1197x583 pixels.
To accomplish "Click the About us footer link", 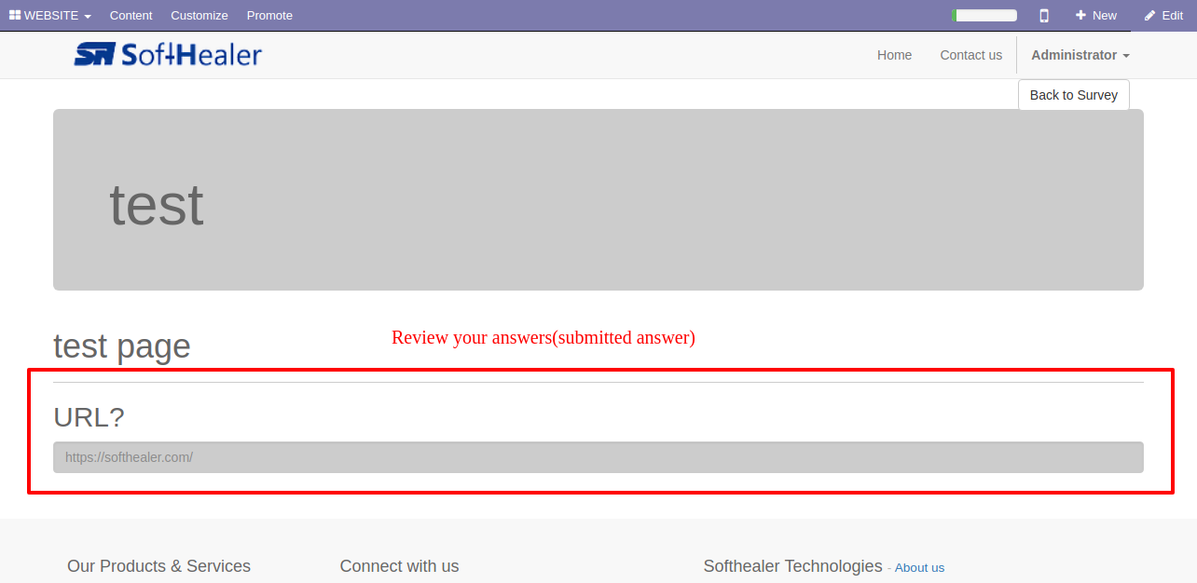I will 919,567.
